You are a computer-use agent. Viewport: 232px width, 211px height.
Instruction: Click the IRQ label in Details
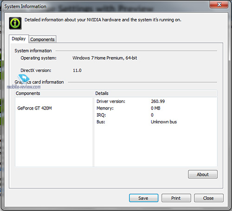[x=101, y=115]
